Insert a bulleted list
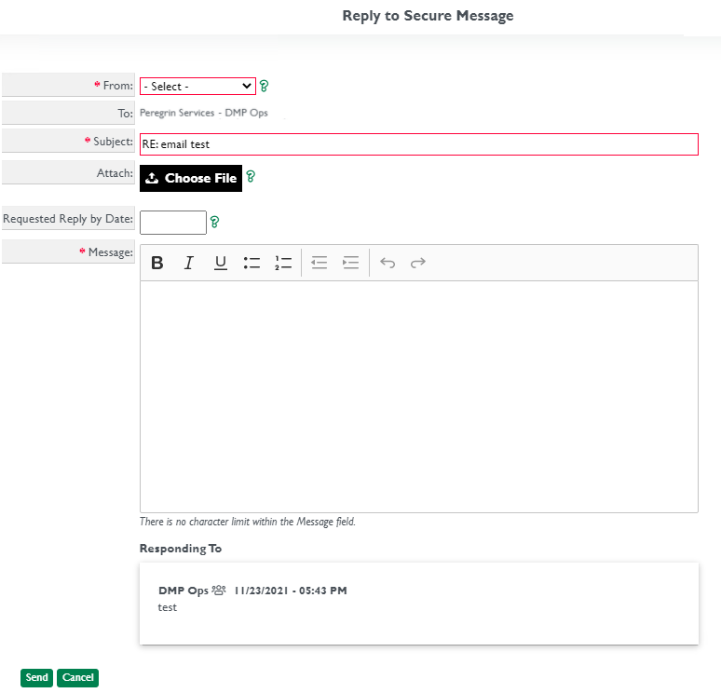Image resolution: width=721 pixels, height=693 pixels. pyautogui.click(x=252, y=263)
